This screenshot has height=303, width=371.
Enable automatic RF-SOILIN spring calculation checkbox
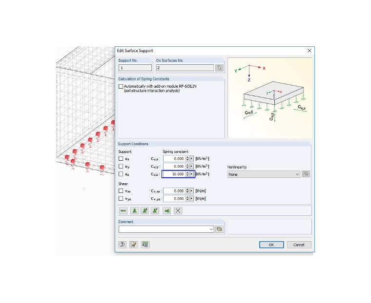coord(121,86)
